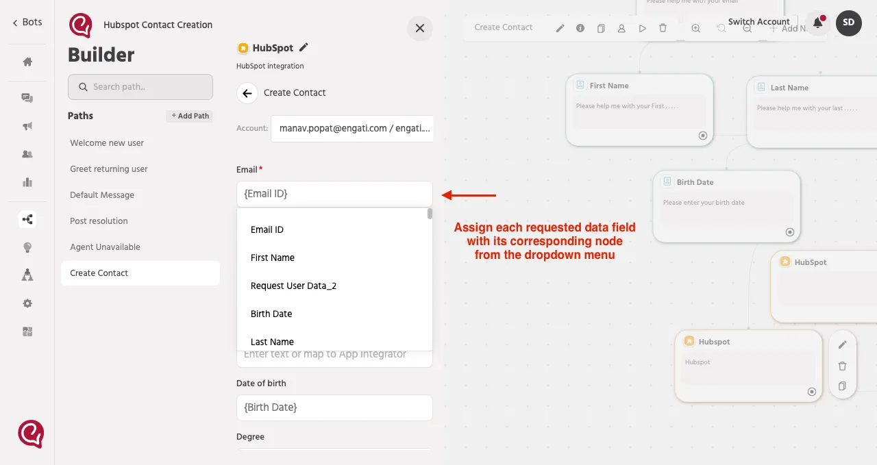Click the First Name node connector

[702, 136]
